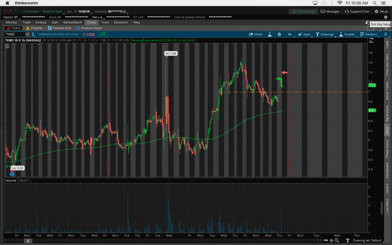Click the horizontal chart scrollbar handle
Image resolution: width=392 pixels, height=245 pixels.
point(28,241)
